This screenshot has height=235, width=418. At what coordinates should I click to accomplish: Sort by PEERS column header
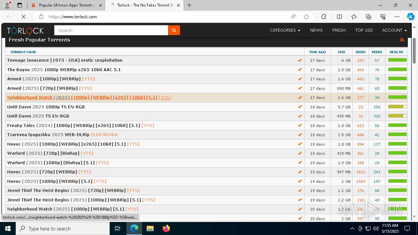377,52
